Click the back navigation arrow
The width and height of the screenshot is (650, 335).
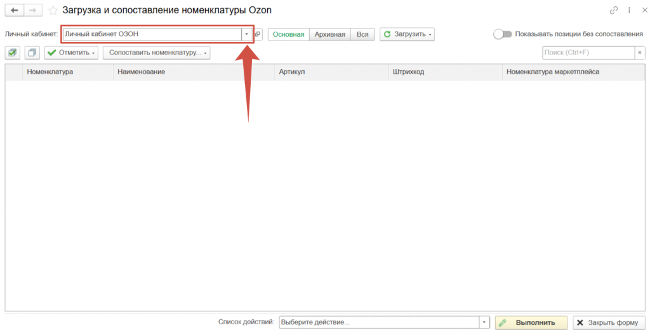14,11
